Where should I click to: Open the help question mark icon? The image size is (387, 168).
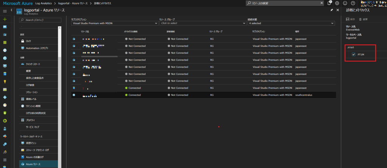pos(353,3)
